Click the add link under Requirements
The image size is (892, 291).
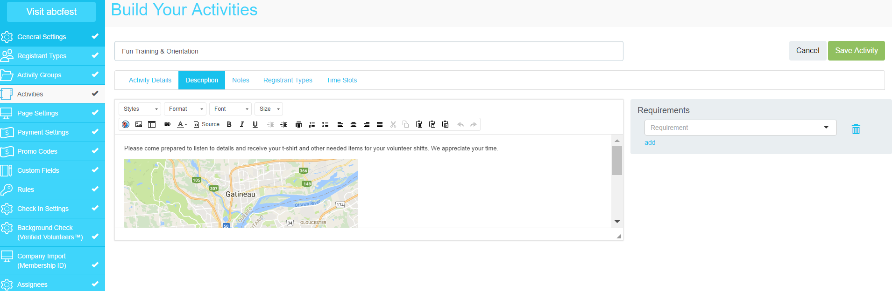pyautogui.click(x=650, y=142)
